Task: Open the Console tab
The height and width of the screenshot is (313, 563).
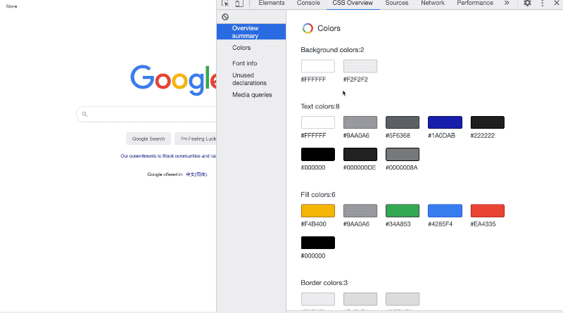Action: [308, 4]
